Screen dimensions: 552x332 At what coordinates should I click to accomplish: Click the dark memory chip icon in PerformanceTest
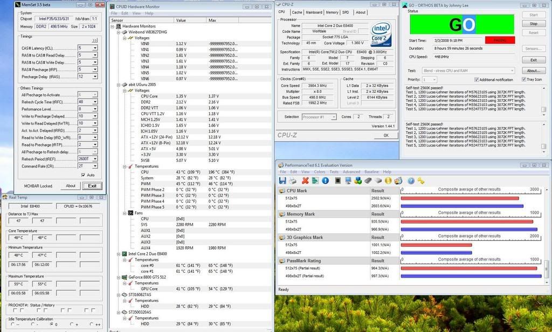click(x=368, y=181)
